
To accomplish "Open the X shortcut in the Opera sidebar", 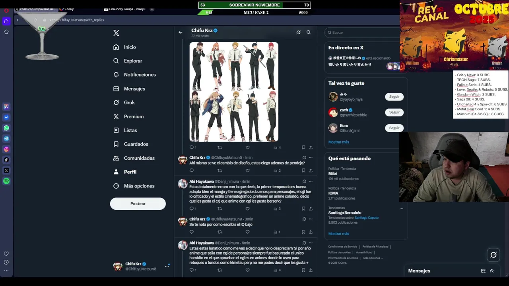I will pyautogui.click(x=6, y=170).
